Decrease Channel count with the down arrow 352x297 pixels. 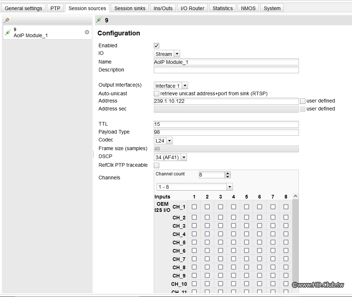(x=227, y=176)
